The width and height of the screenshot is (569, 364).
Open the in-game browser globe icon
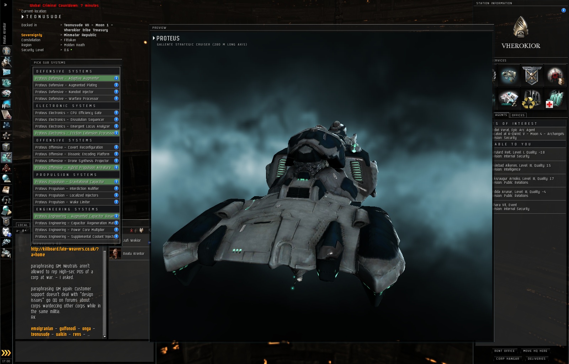pyautogui.click(x=6, y=178)
